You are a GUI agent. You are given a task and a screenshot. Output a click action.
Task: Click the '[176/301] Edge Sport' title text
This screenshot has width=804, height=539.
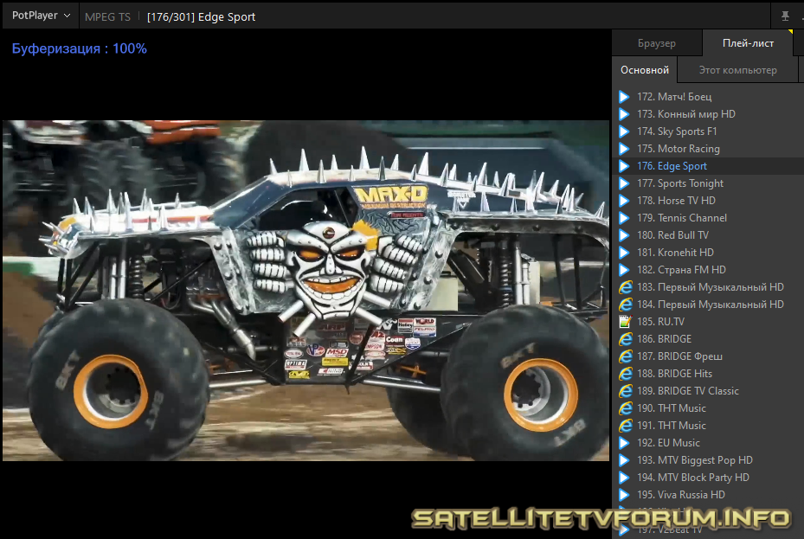point(201,17)
